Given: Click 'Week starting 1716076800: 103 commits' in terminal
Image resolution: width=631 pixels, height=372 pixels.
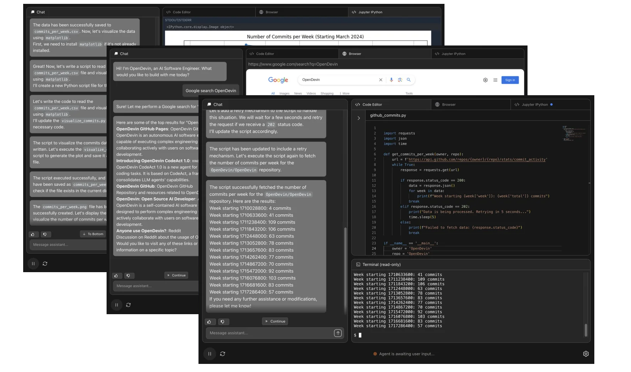Looking at the screenshot, I should click(399, 316).
